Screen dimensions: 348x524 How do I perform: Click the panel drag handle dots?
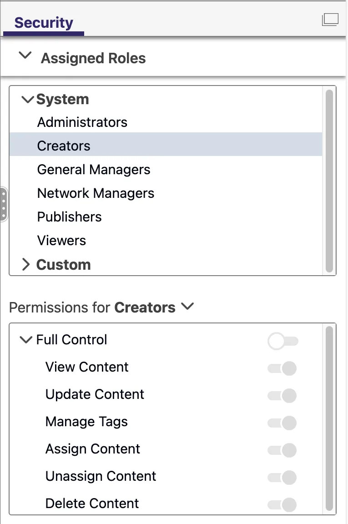3,205
